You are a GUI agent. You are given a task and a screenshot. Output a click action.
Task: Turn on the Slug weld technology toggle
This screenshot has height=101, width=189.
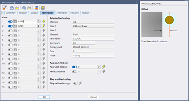(76, 83)
